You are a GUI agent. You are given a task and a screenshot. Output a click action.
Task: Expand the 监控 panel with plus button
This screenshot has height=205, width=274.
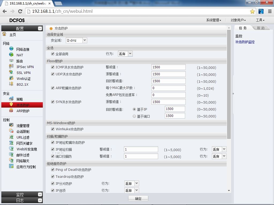pos(40,194)
